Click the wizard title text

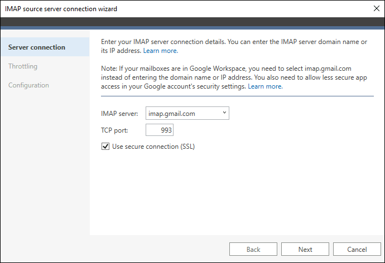(61, 9)
